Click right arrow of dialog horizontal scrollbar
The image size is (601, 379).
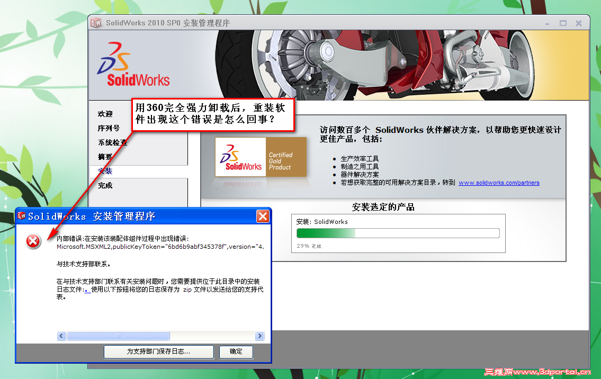pos(259,336)
